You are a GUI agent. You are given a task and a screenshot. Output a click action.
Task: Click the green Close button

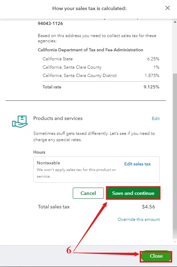coord(156,256)
